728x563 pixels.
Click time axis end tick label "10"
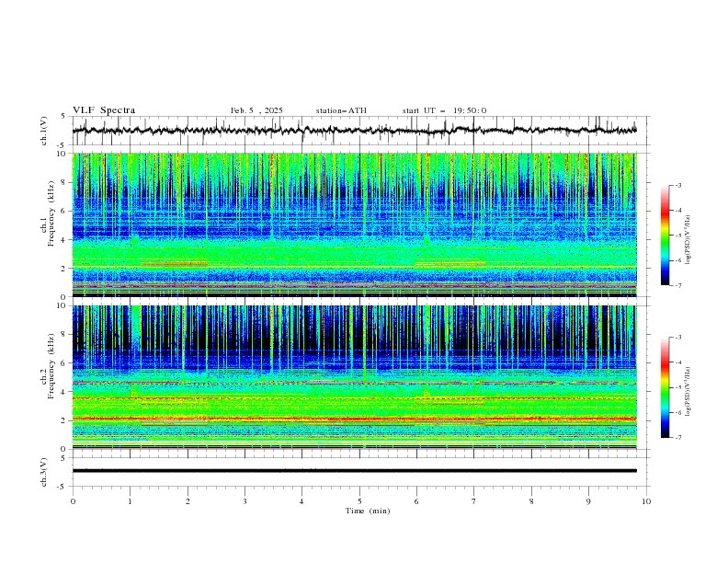point(646,501)
